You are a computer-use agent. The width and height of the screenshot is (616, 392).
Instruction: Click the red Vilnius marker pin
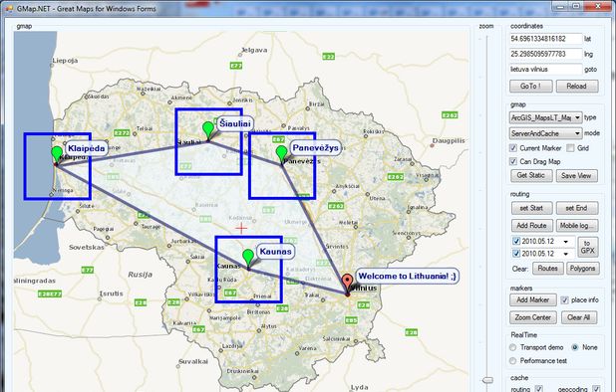click(x=347, y=284)
